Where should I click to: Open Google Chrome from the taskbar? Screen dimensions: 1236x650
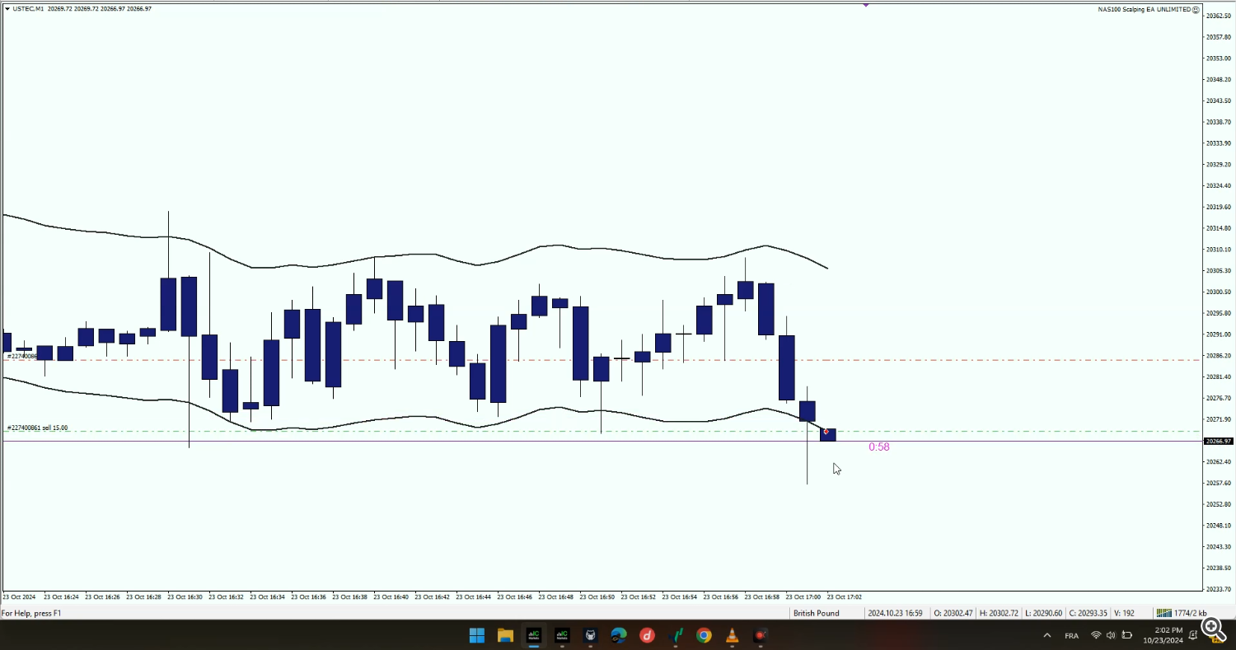click(704, 635)
